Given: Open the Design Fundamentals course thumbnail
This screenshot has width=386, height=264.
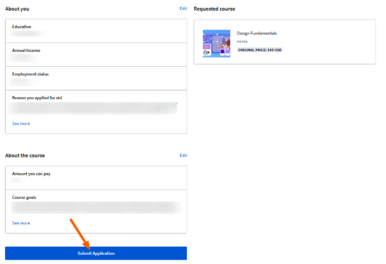Looking at the screenshot, I should point(217,43).
